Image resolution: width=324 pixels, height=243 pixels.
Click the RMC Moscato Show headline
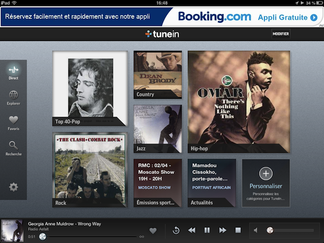(x=156, y=172)
